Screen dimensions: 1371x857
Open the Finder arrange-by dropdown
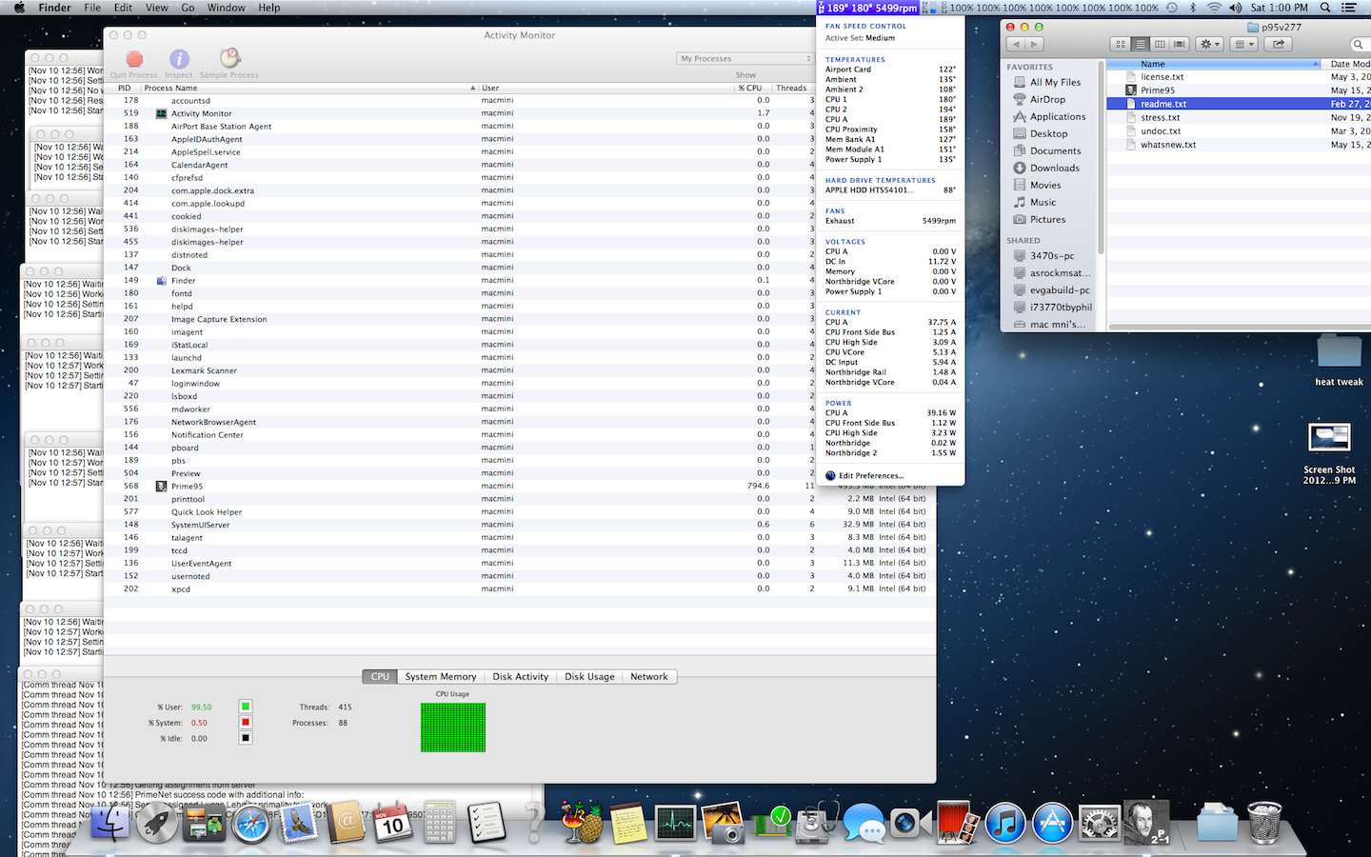click(x=1243, y=44)
